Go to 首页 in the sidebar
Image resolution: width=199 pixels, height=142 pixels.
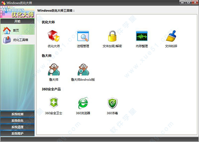tap(16, 30)
